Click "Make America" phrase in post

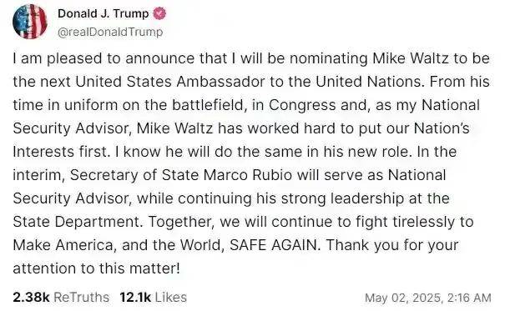[63, 245]
